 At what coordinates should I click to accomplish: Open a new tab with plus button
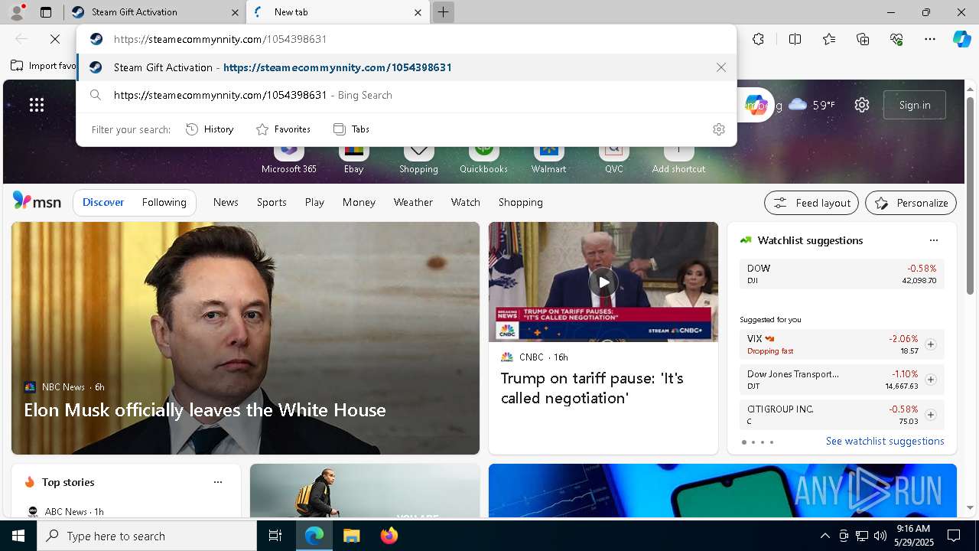click(443, 12)
